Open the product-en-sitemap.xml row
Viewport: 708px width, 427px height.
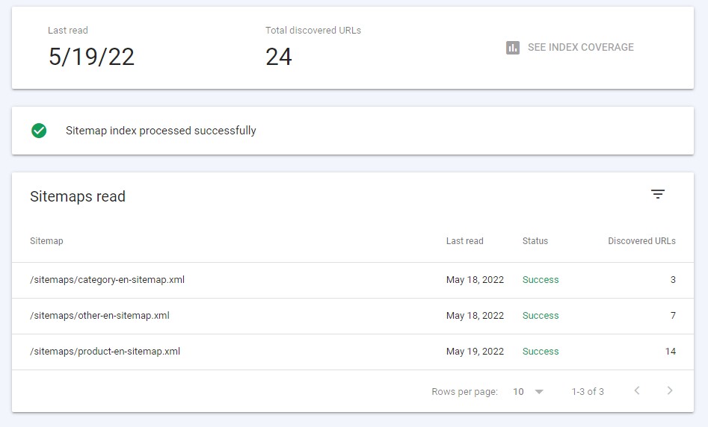pos(105,352)
